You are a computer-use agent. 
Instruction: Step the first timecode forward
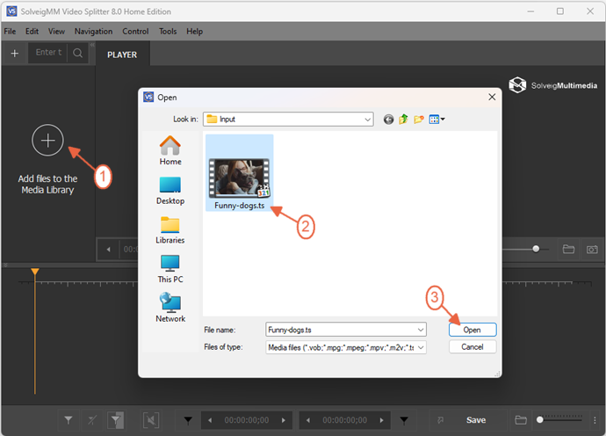pos(284,420)
